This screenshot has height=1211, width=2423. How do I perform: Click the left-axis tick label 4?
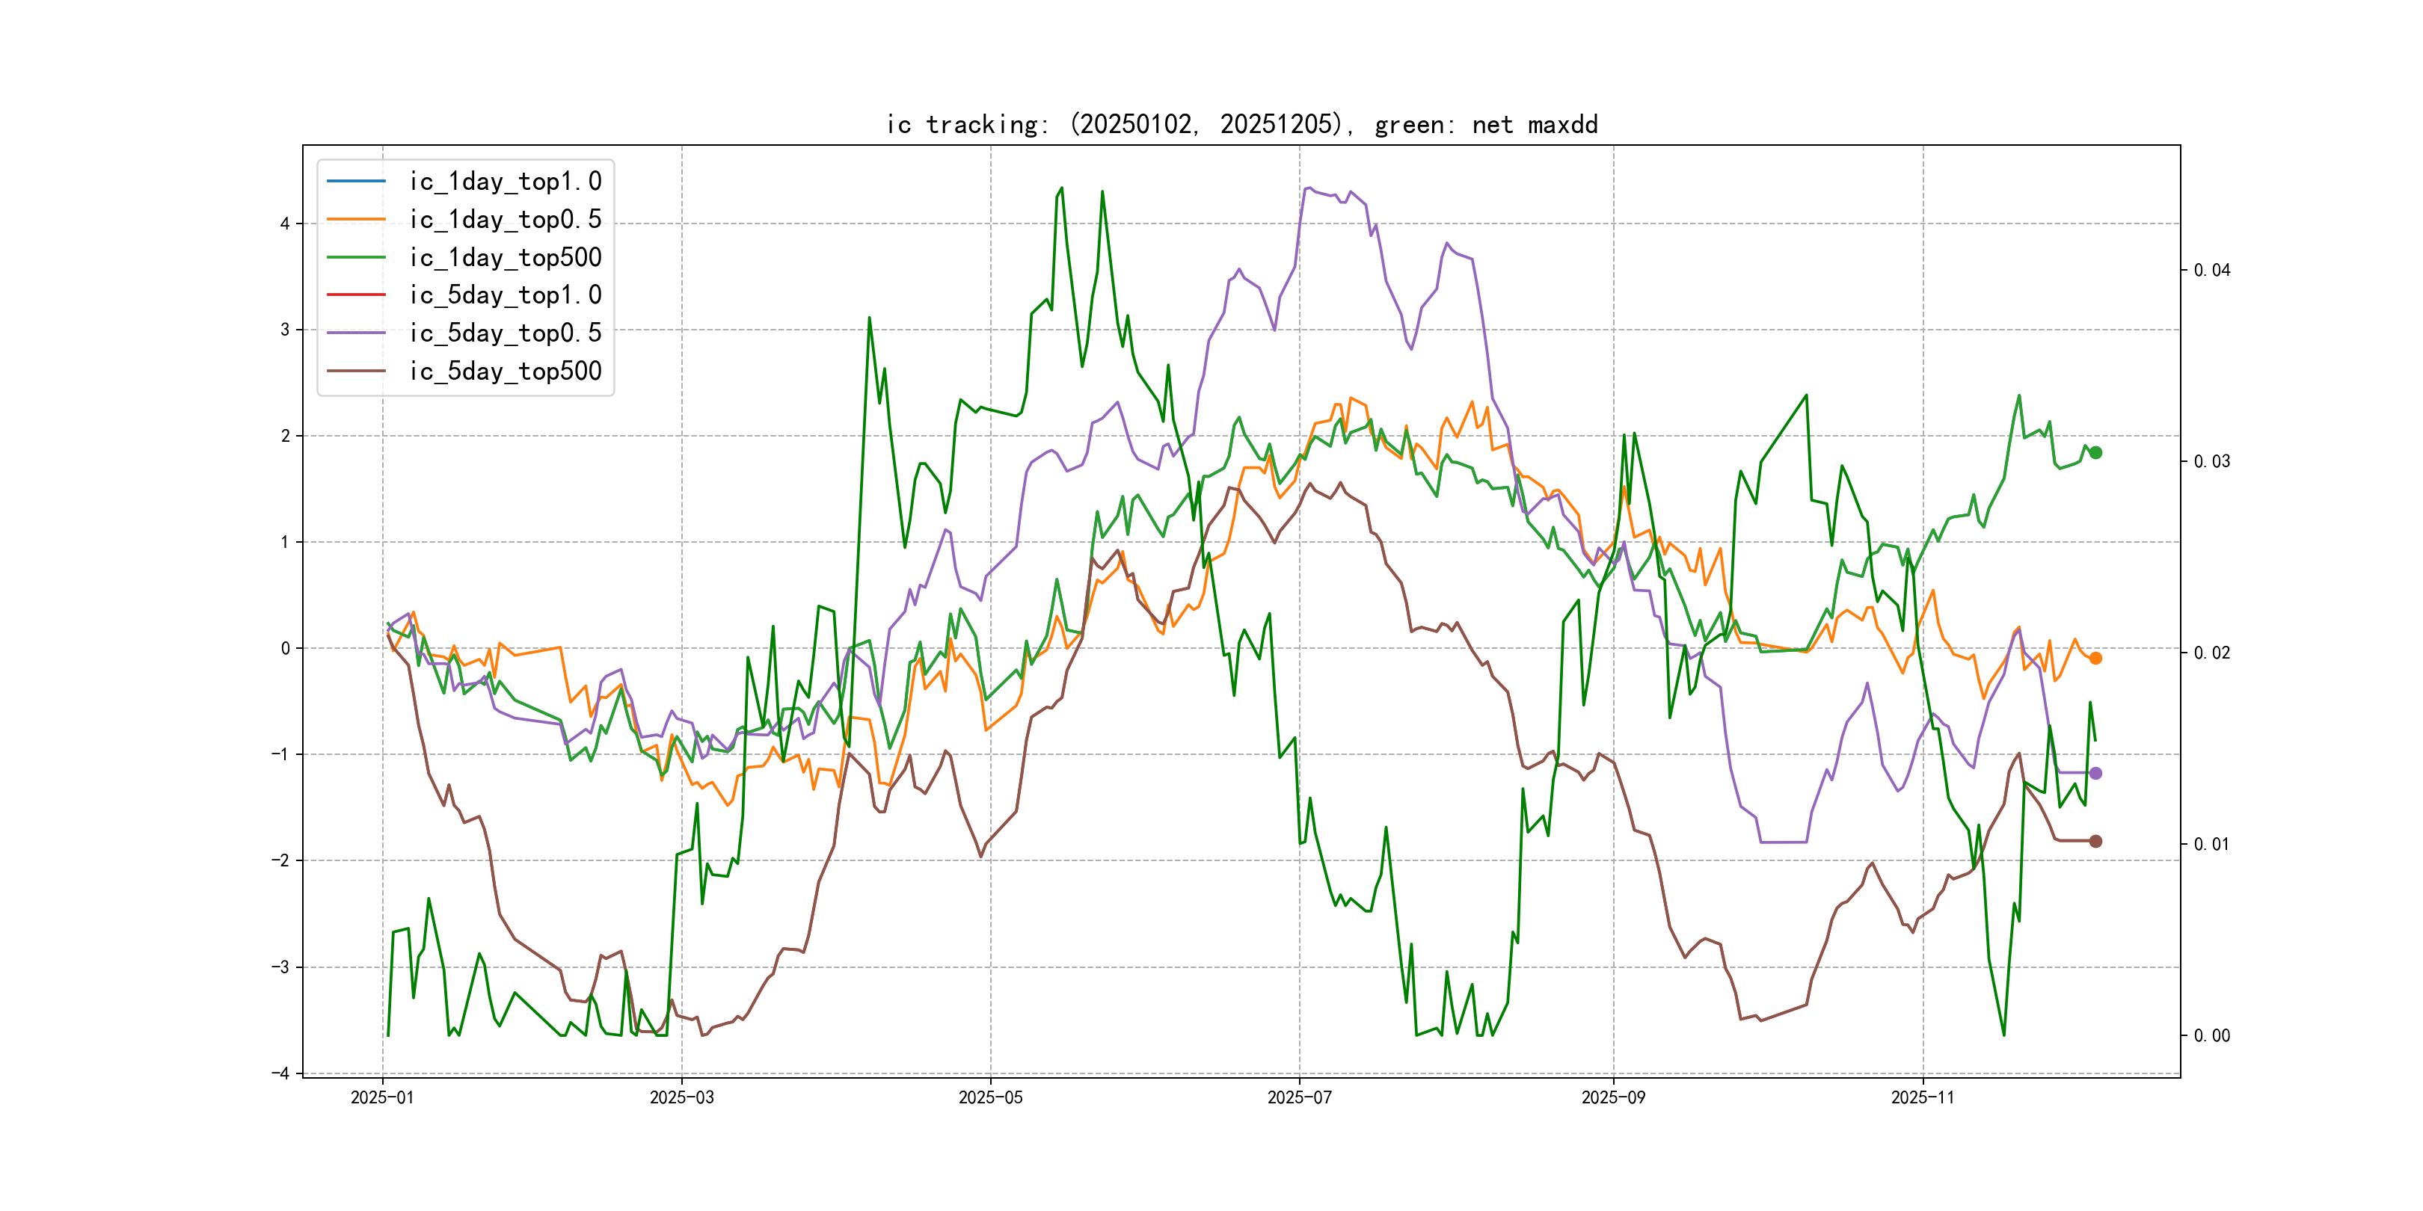pos(284,224)
